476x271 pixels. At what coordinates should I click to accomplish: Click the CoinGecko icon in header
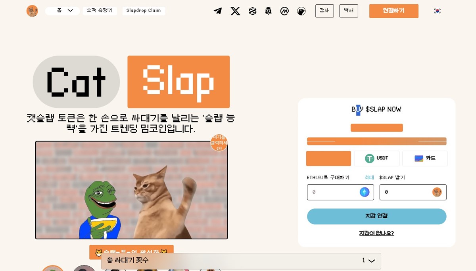pos(301,11)
